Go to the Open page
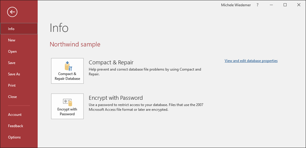 [x=19, y=51]
